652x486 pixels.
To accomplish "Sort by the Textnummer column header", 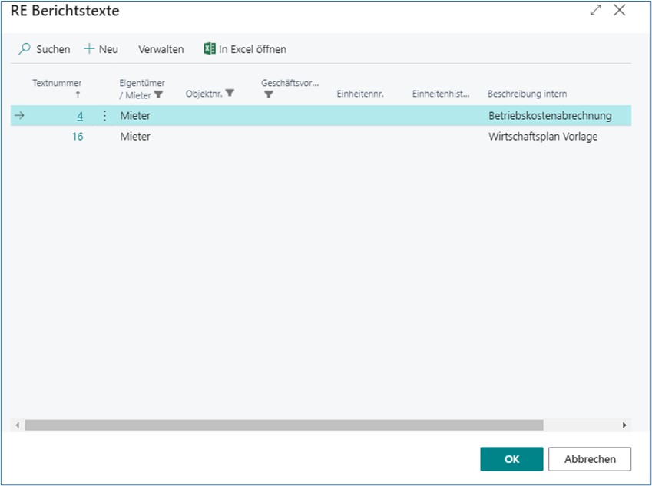I will (x=57, y=83).
